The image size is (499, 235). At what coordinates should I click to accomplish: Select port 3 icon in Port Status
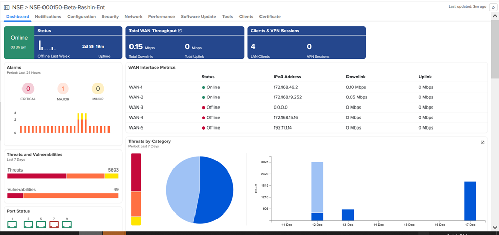coord(28,224)
